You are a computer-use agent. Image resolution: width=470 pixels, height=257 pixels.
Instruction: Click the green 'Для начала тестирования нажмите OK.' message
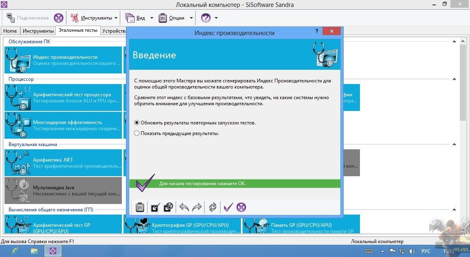pos(202,184)
